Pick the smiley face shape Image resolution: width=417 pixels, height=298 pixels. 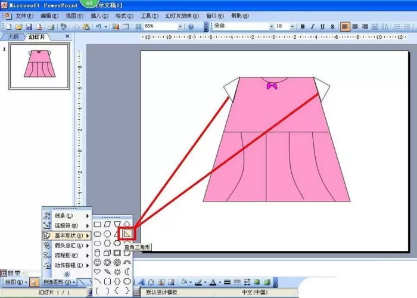97,262
